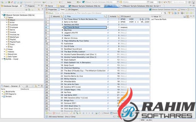Expand the Artist table node
The height and width of the screenshot is (122, 196).
7,23
